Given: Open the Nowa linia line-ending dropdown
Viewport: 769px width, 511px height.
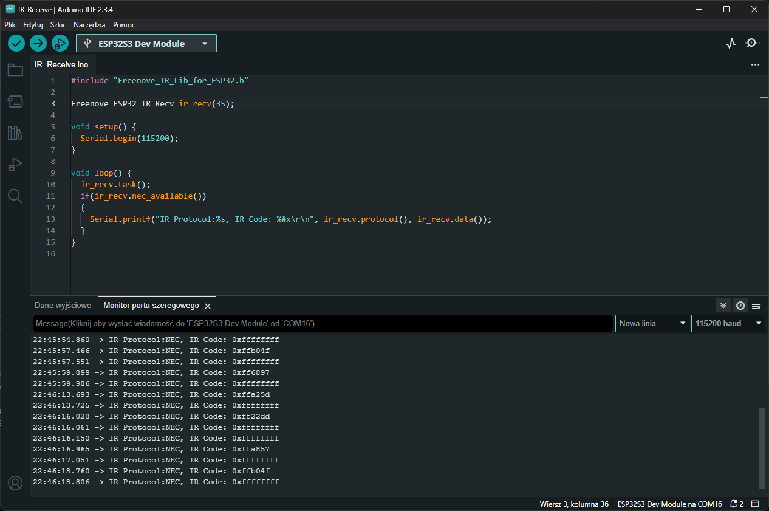Looking at the screenshot, I should [652, 324].
